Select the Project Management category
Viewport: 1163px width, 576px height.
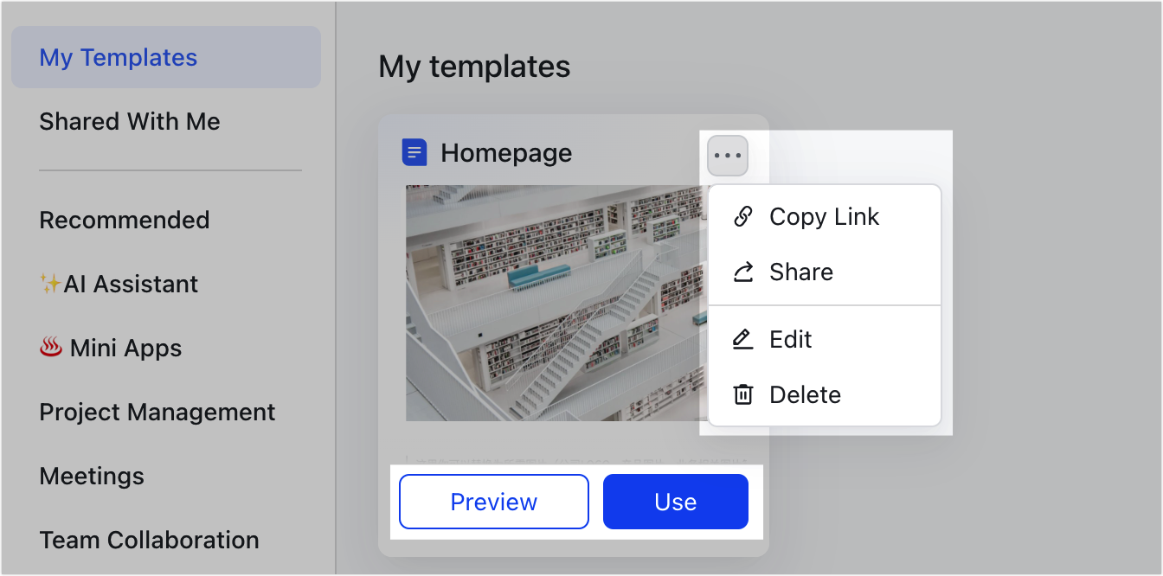(157, 412)
